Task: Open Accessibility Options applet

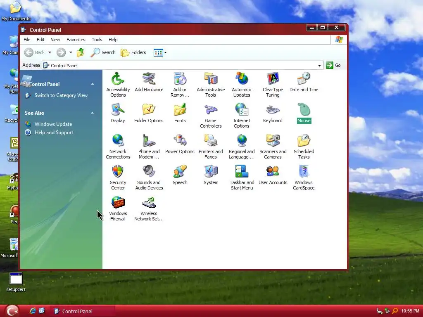Action: (x=118, y=84)
